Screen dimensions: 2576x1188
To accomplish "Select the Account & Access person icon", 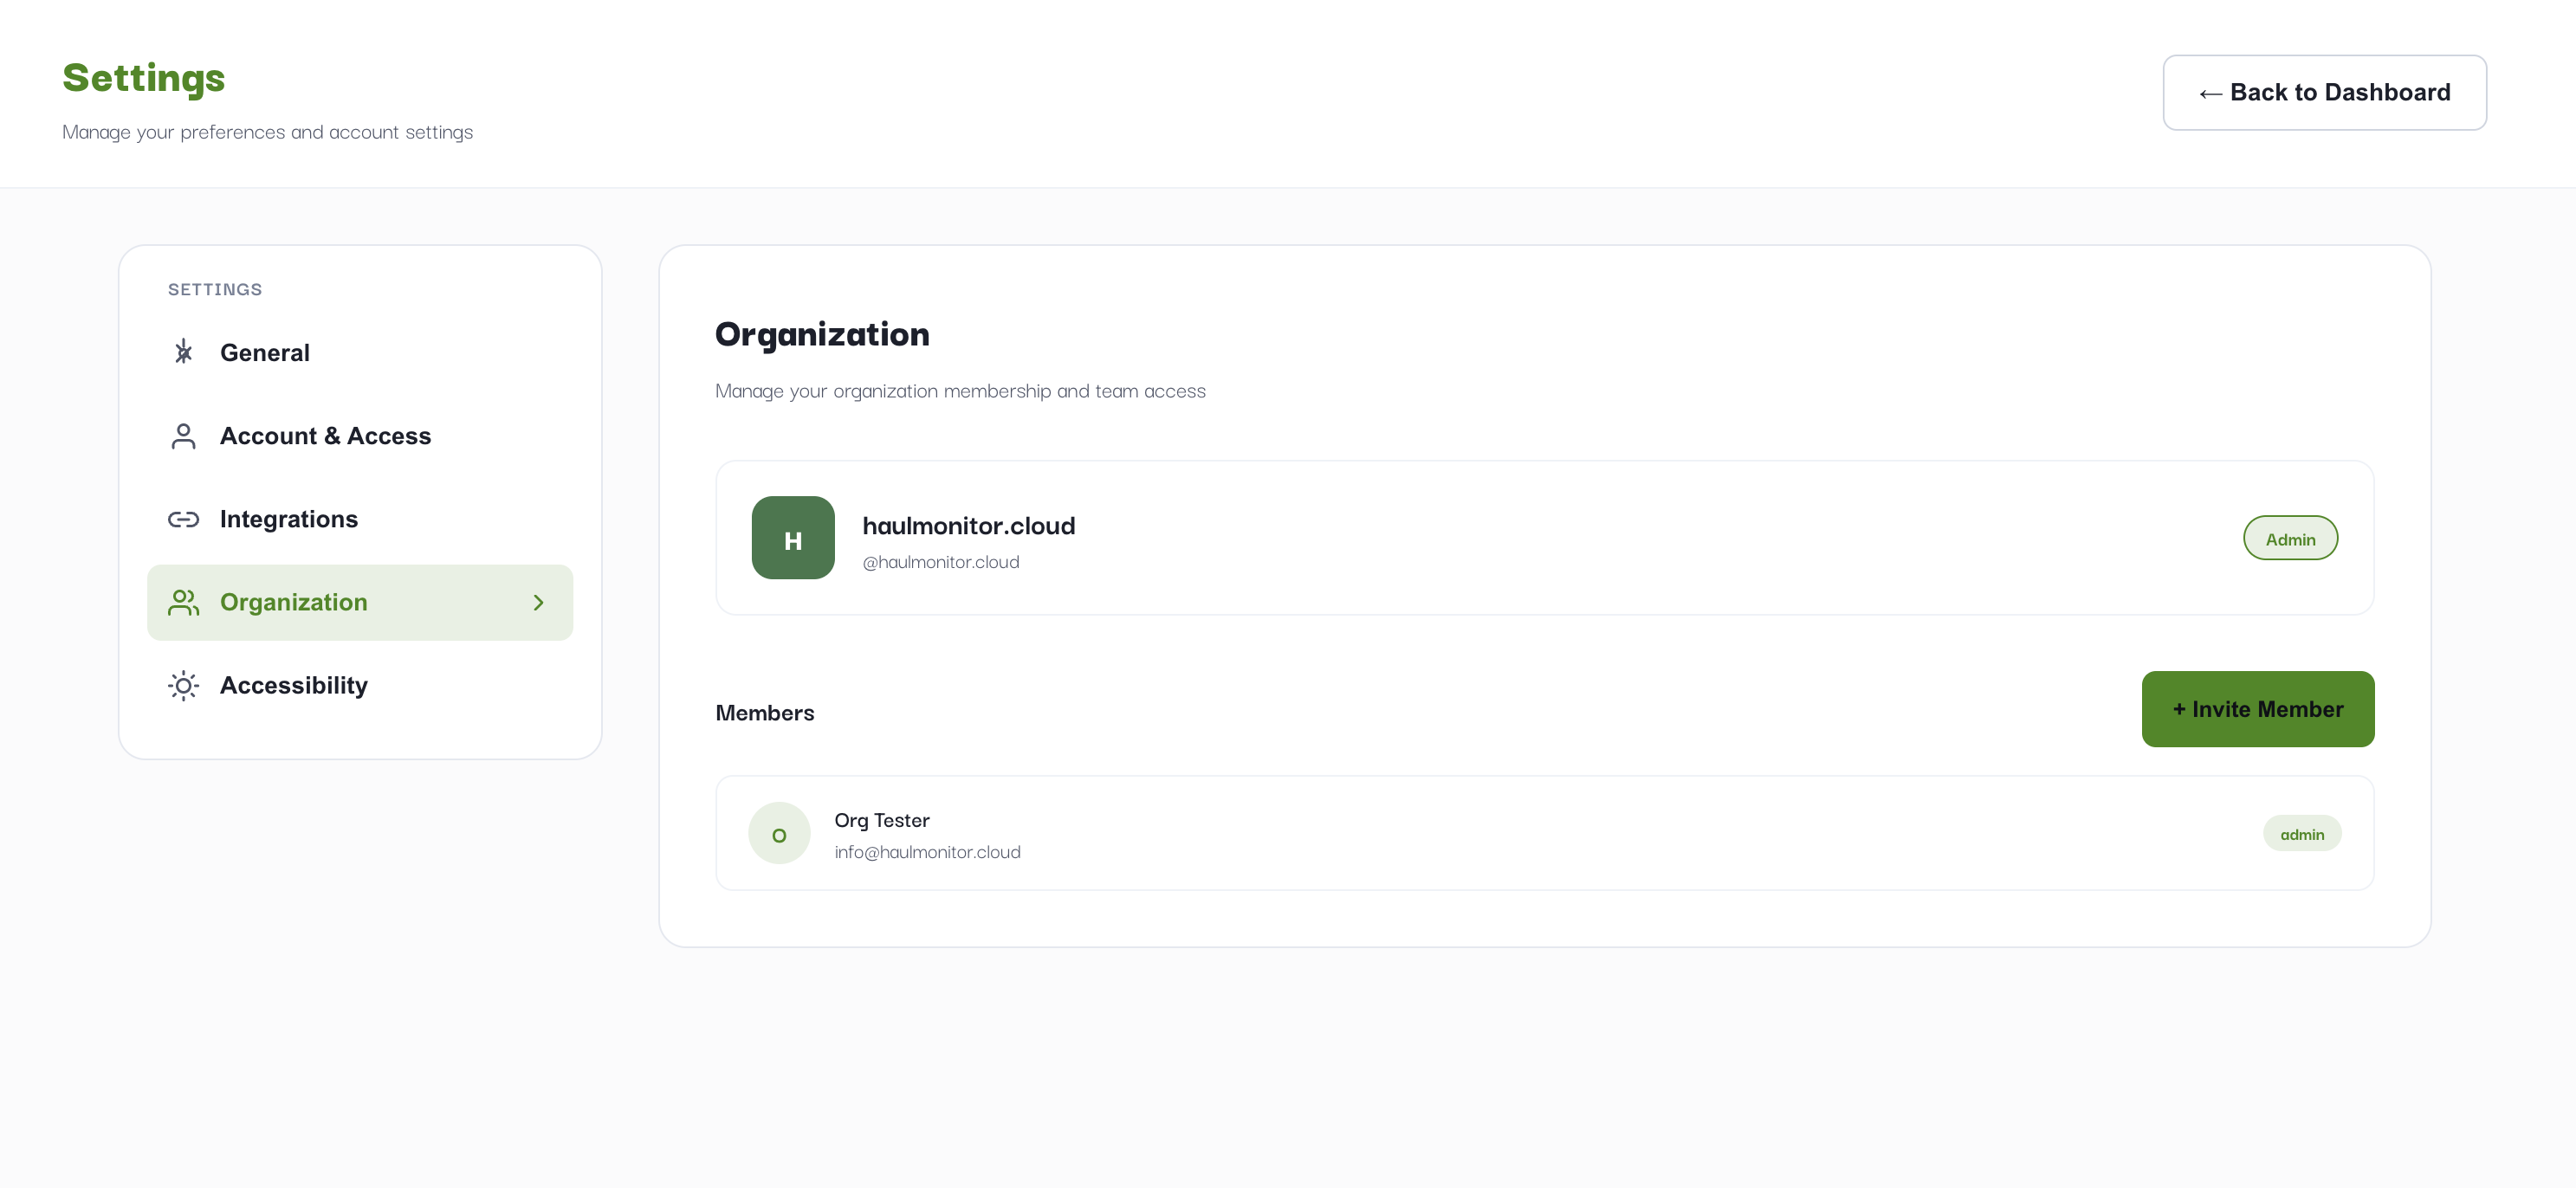I will pos(183,436).
